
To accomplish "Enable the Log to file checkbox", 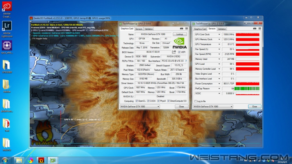I will tap(196, 101).
